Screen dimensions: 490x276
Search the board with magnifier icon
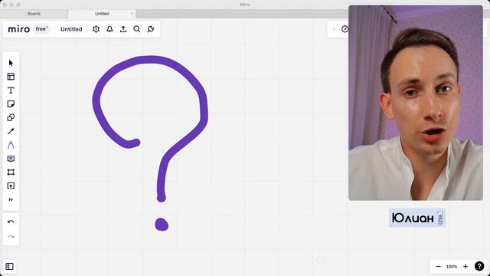point(137,29)
